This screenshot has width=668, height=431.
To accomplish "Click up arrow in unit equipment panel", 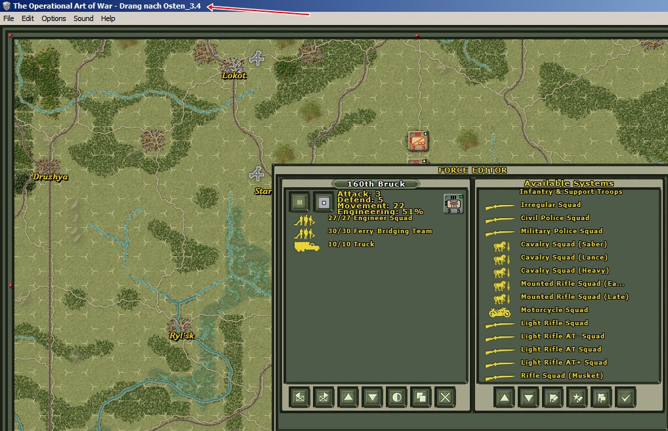I will tap(348, 397).
